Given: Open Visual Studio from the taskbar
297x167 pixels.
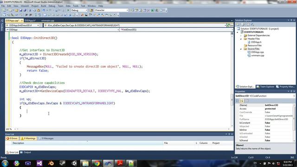Looking at the screenshot, I should [39, 163].
